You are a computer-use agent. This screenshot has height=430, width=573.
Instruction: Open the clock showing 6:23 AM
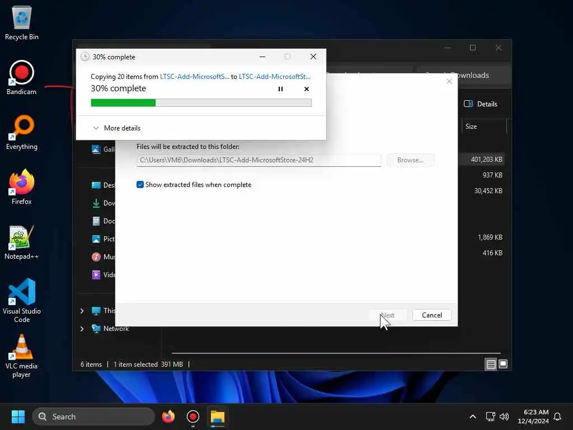pyautogui.click(x=533, y=417)
